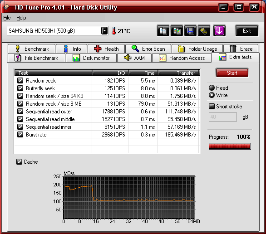
Task: Click the 1788 IOPS value
Action: 113,111
